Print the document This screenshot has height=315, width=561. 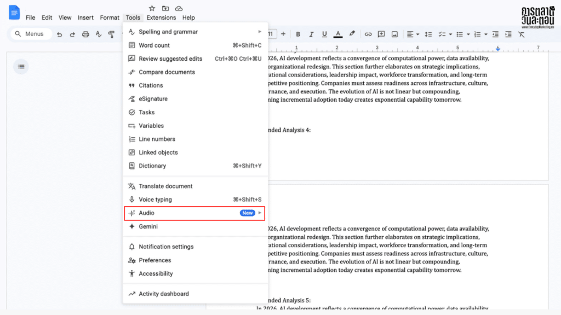(x=85, y=34)
